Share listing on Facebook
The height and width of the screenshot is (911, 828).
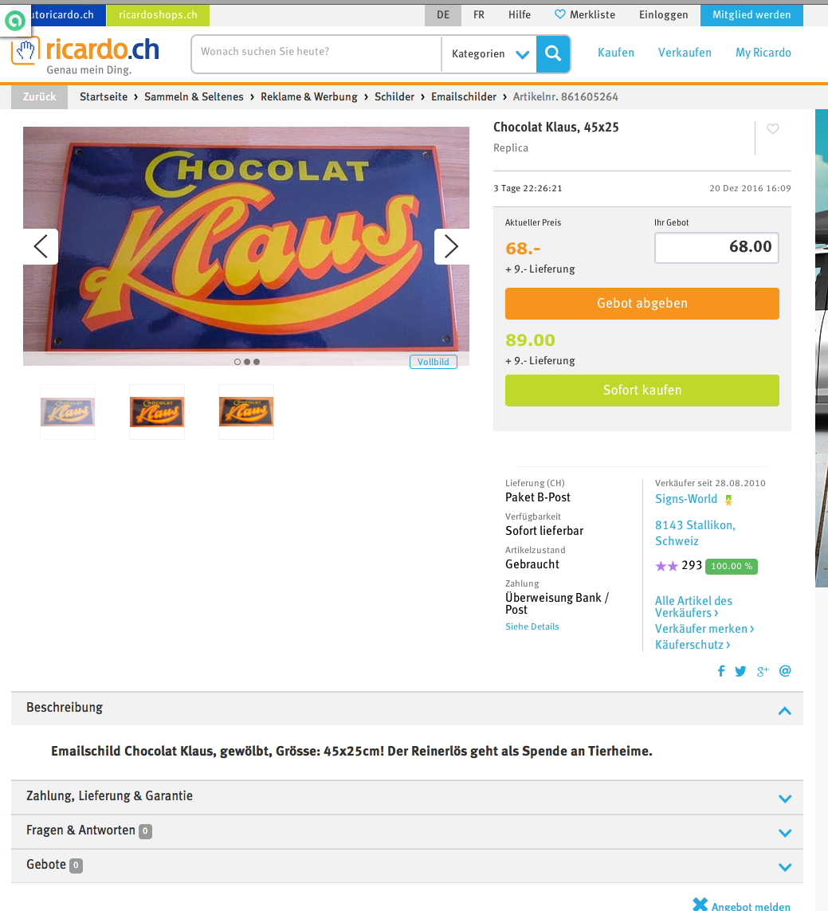721,671
